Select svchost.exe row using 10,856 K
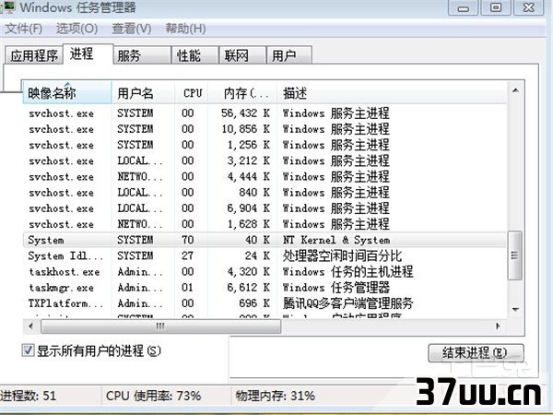 pyautogui.click(x=265, y=129)
